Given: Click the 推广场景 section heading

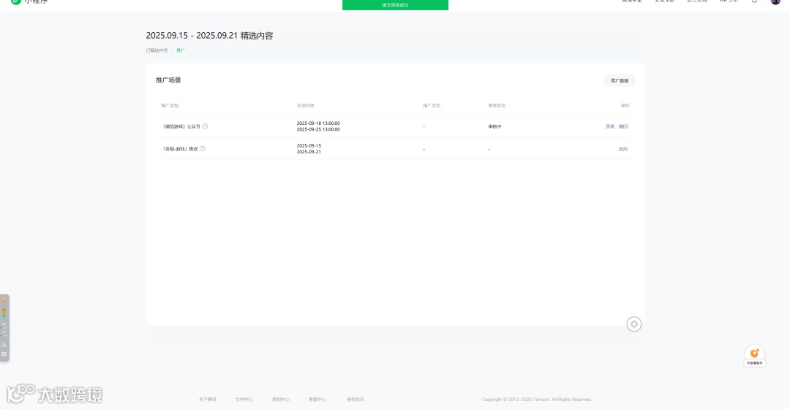Looking at the screenshot, I should click(x=168, y=80).
